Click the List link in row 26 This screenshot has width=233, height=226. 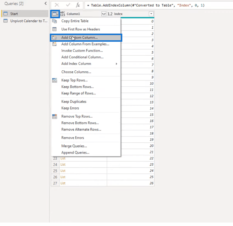pos(63,177)
